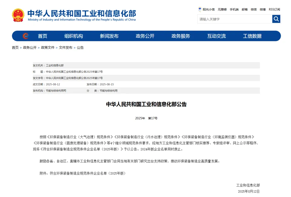This screenshot has height=197, width=291.
Task: Open the 手机端 mobile version link
Action: 234,9
